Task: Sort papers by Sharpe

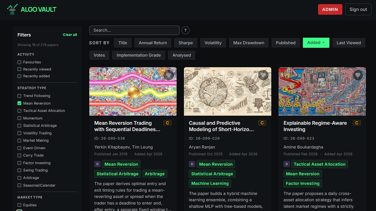Action: 186,43
